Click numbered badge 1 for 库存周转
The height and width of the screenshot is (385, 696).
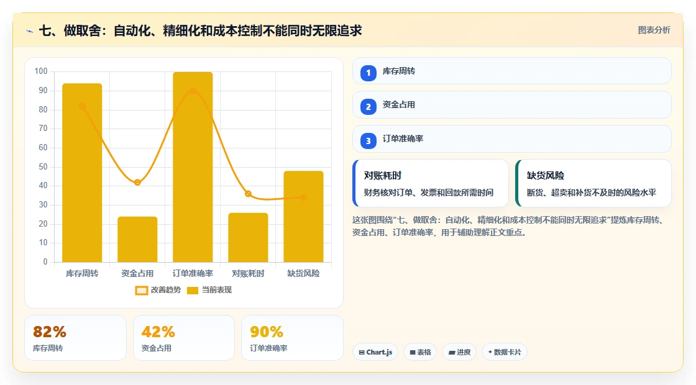[368, 73]
